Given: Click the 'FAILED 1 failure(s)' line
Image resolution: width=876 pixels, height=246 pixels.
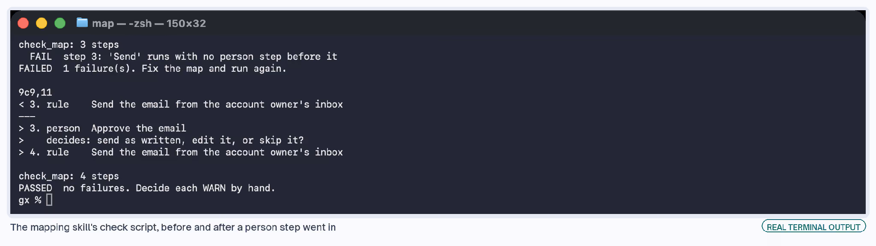Looking at the screenshot, I should point(152,68).
